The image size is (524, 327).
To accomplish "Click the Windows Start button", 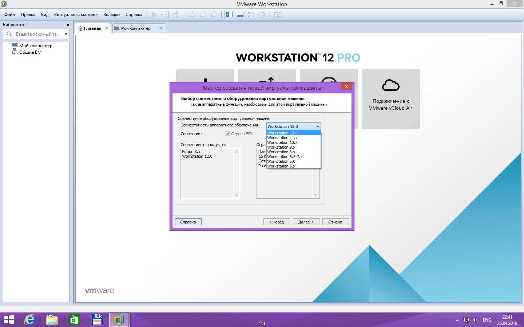I will [9, 320].
